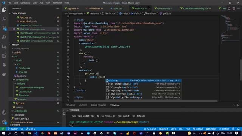This screenshot has height=136, width=242.
Task: Close Main.vue in Open Editors list
Action: pos(14,29)
